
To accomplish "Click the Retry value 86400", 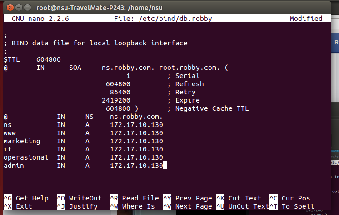I will click(120, 92).
